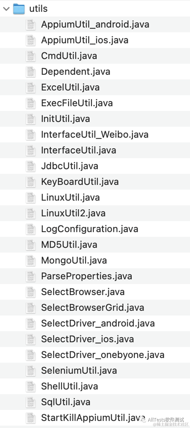Select the AppiumUtil_ios.java file
190x428 pixels.
(85, 40)
